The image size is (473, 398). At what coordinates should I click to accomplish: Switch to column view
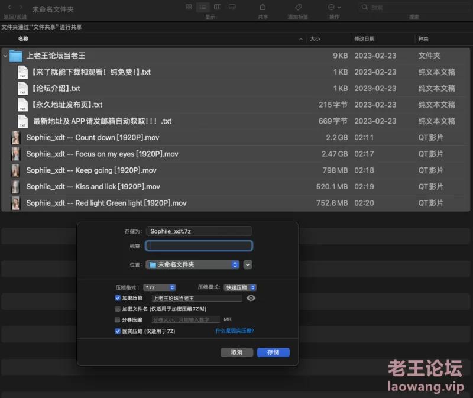coord(218,7)
